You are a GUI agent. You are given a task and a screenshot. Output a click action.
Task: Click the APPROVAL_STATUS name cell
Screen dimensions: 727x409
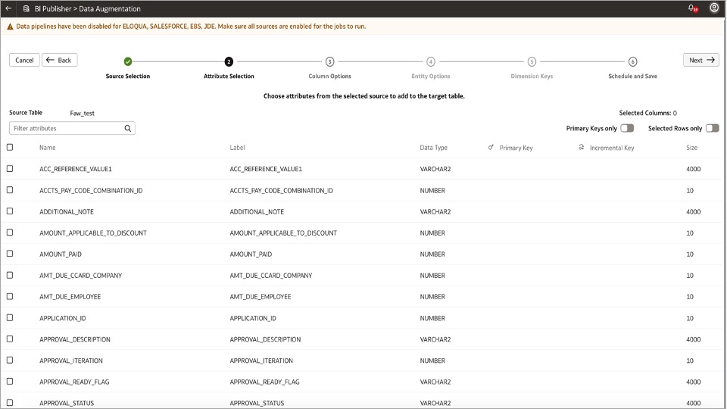click(67, 403)
